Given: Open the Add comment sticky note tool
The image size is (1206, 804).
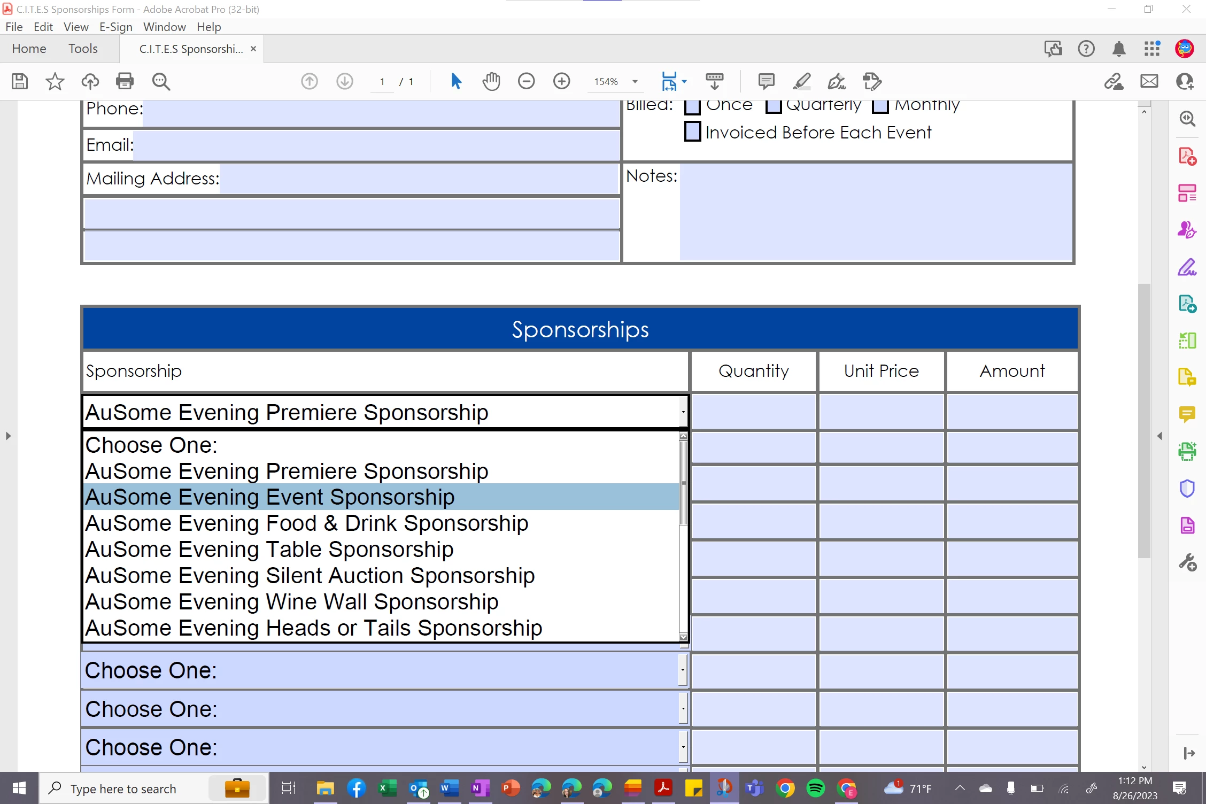Looking at the screenshot, I should click(x=766, y=81).
